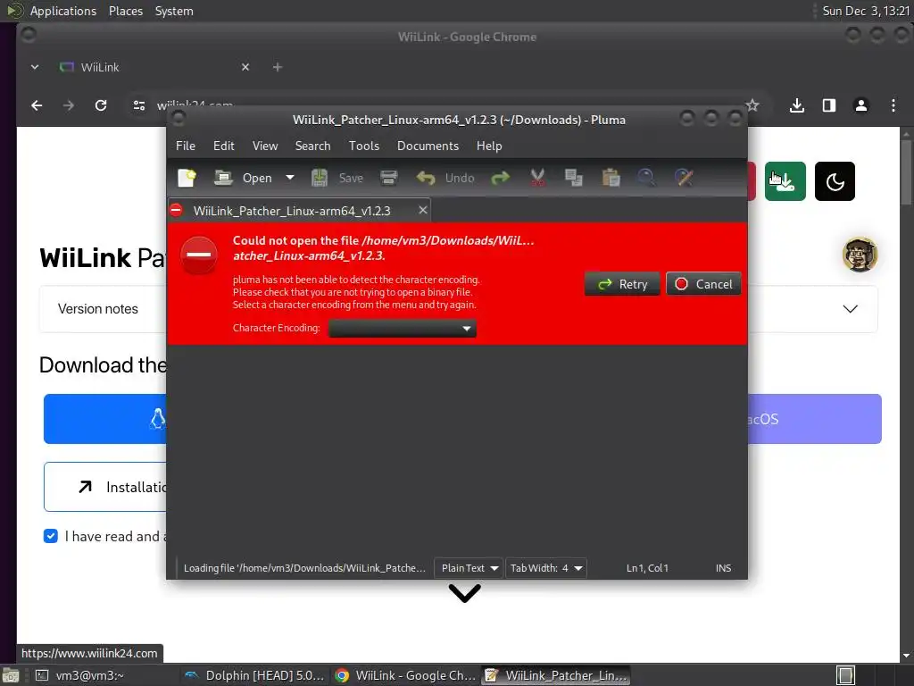The height and width of the screenshot is (686, 914).
Task: Click Chrome's forward arrow button
Action: point(69,105)
